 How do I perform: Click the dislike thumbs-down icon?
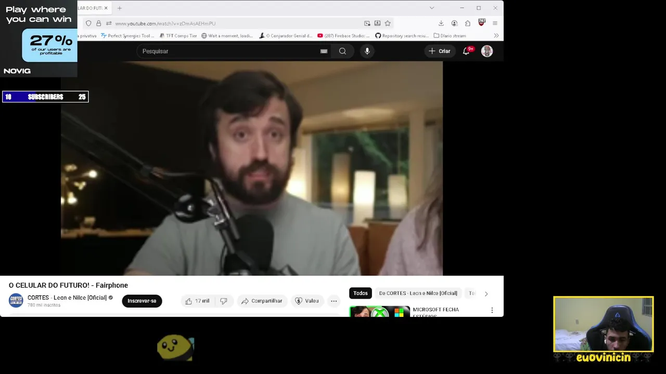[224, 301]
